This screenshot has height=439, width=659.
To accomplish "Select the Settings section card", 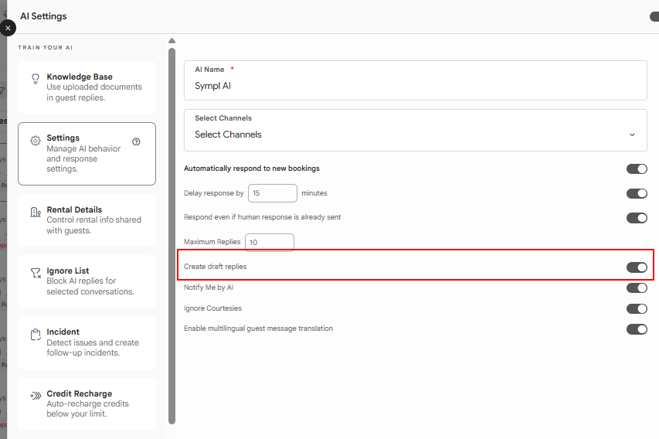I will click(x=87, y=154).
